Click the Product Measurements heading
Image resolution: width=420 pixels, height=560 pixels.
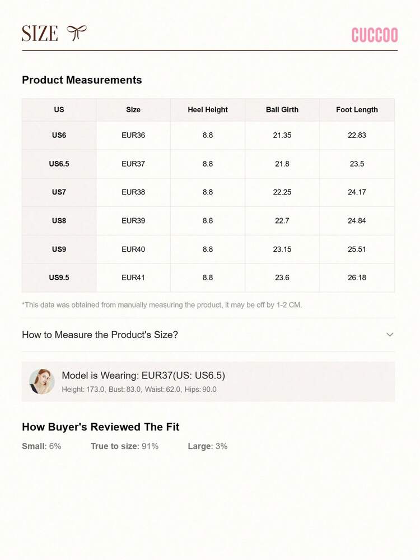82,80
